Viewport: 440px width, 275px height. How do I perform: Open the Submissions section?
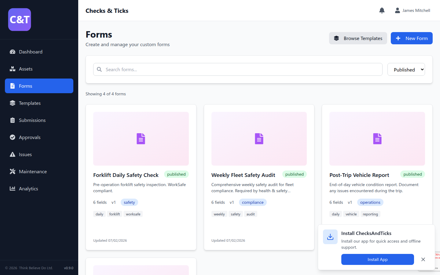[x=32, y=120]
